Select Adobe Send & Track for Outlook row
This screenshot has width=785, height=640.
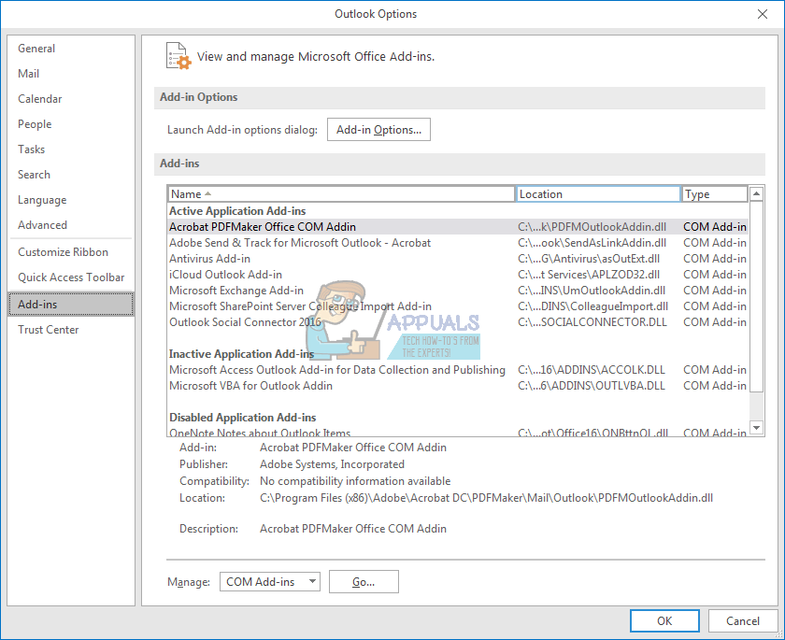(x=458, y=243)
